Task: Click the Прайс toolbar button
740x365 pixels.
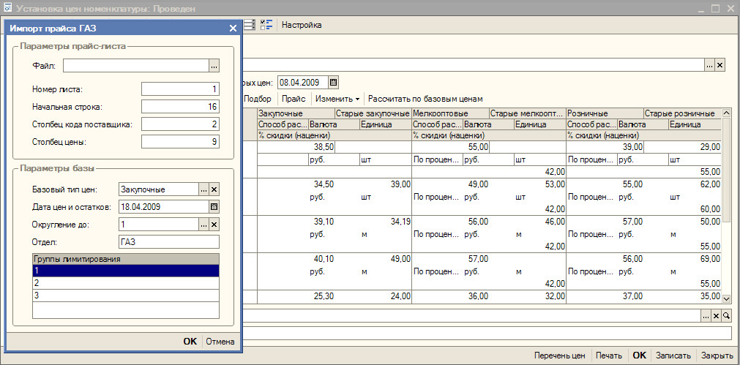Action: 294,99
